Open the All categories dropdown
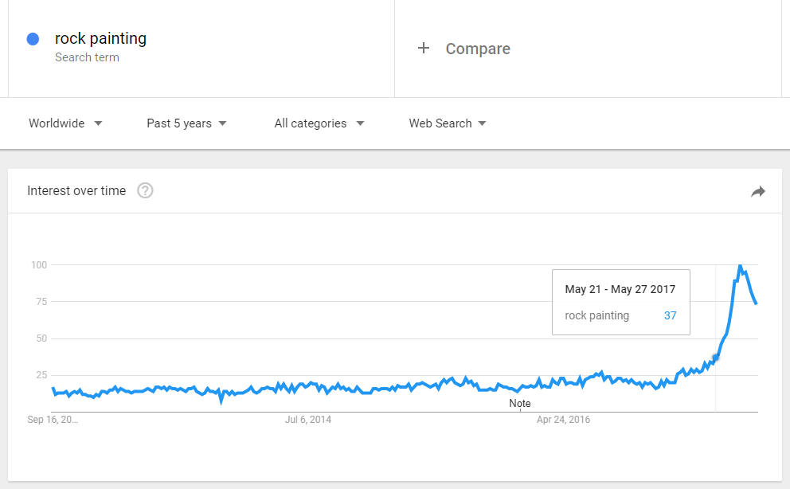 tap(319, 123)
